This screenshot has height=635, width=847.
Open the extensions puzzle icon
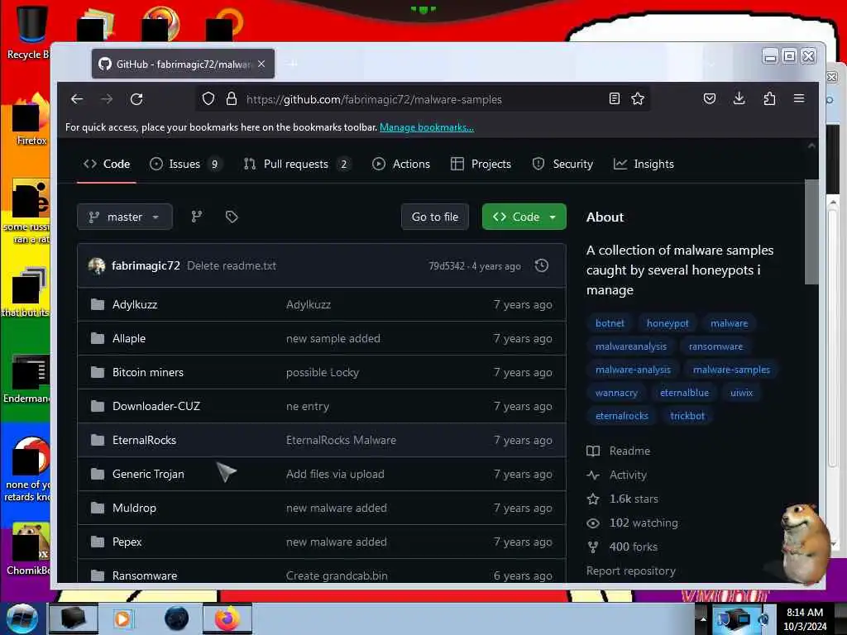click(x=769, y=99)
